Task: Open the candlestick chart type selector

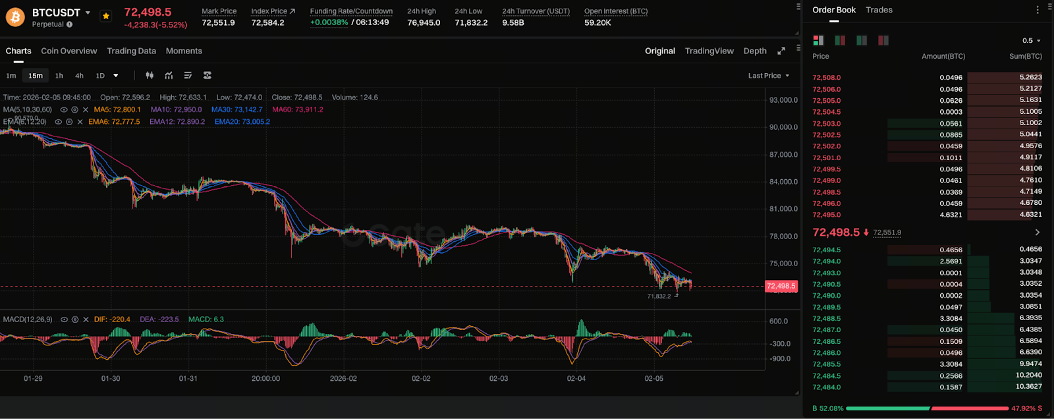Action: pos(150,76)
